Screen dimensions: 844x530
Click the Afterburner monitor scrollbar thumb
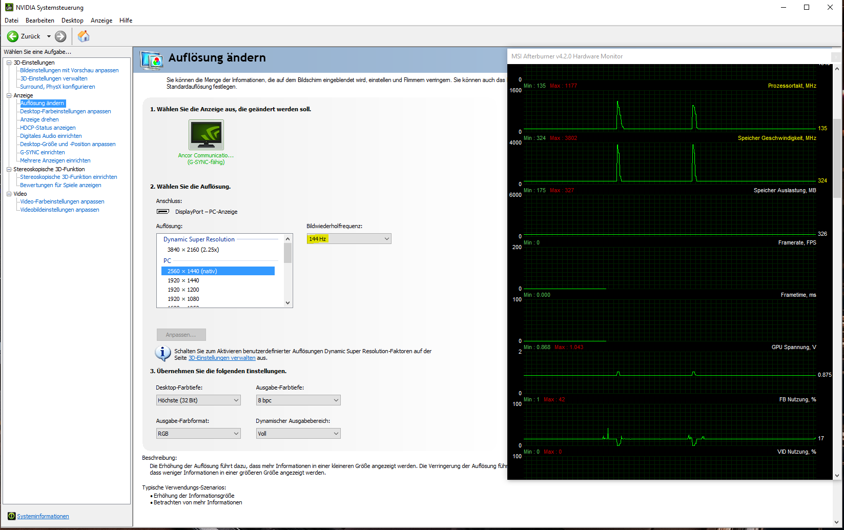[x=837, y=158]
